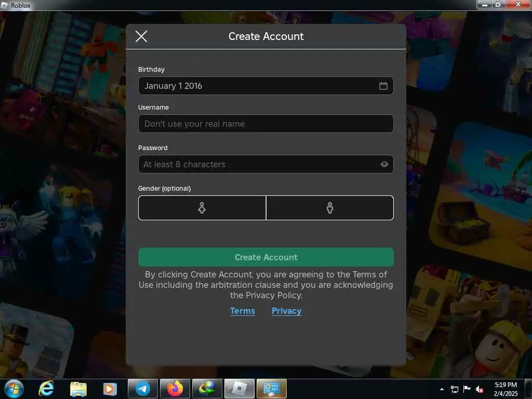Viewport: 532px width, 399px height.
Task: Show hidden system tray icons
Action: [x=442, y=389]
